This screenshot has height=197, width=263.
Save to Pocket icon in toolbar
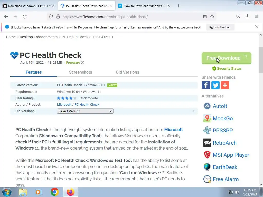pyautogui.click(x=238, y=16)
